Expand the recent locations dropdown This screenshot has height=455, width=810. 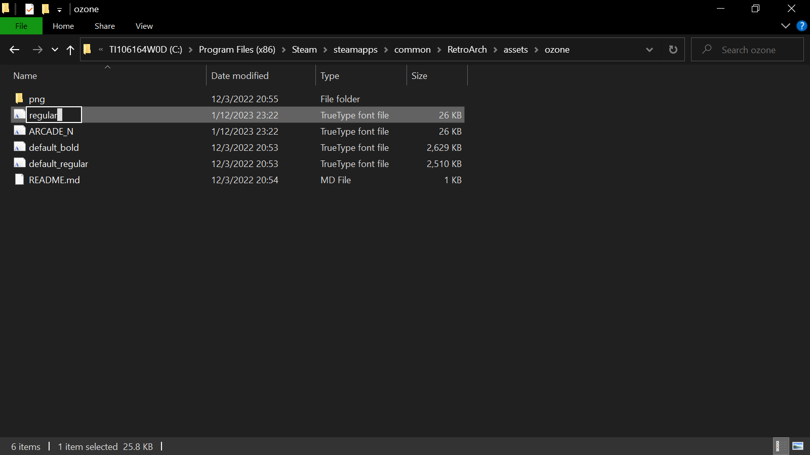[55, 50]
